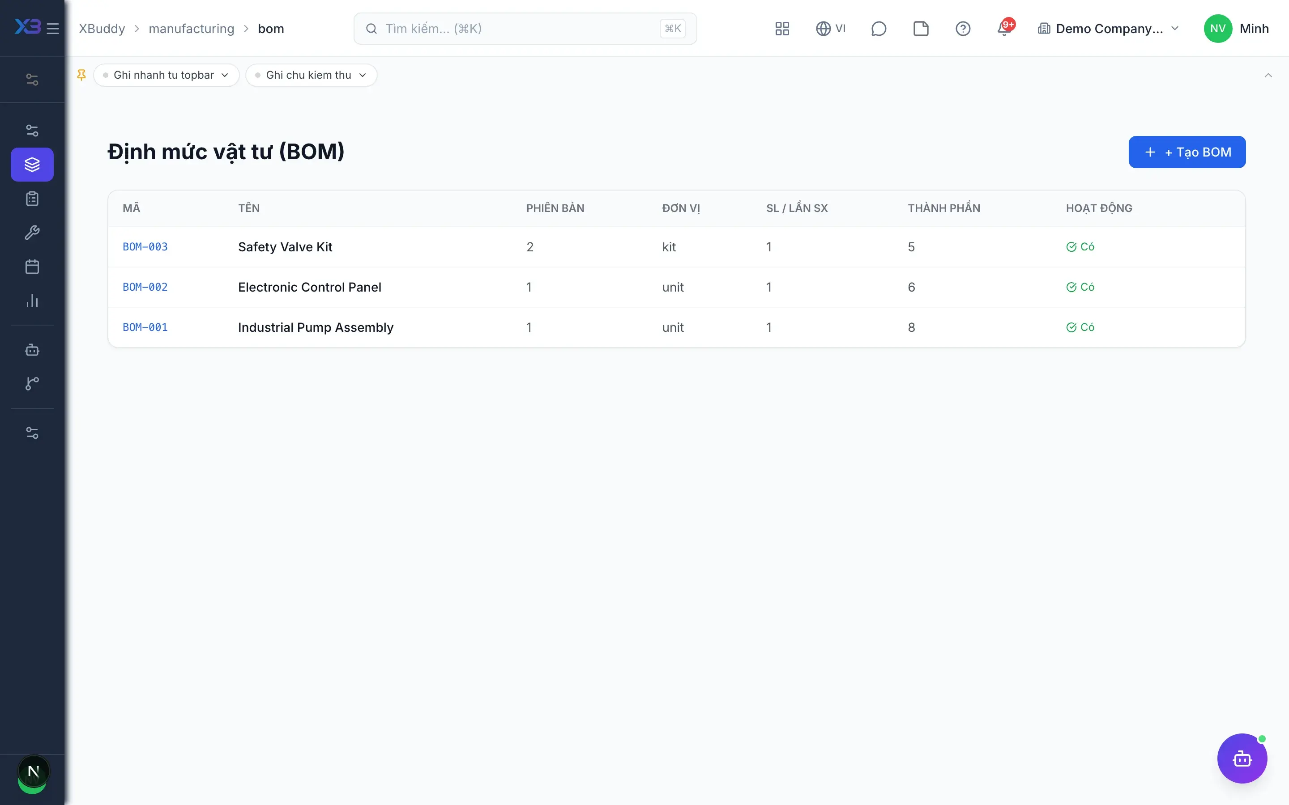Open the bar chart reports sidebar icon

(x=32, y=301)
